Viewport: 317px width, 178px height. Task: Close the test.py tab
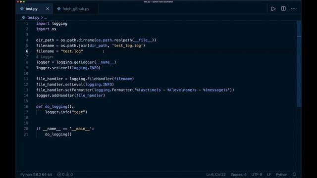tap(48, 9)
